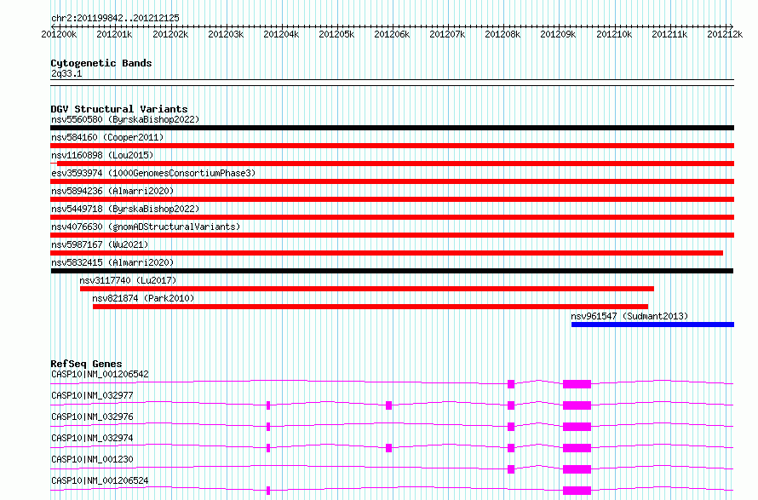The image size is (758, 500).
Task: Select the red nsv3117740 variant bar
Action: click(367, 289)
